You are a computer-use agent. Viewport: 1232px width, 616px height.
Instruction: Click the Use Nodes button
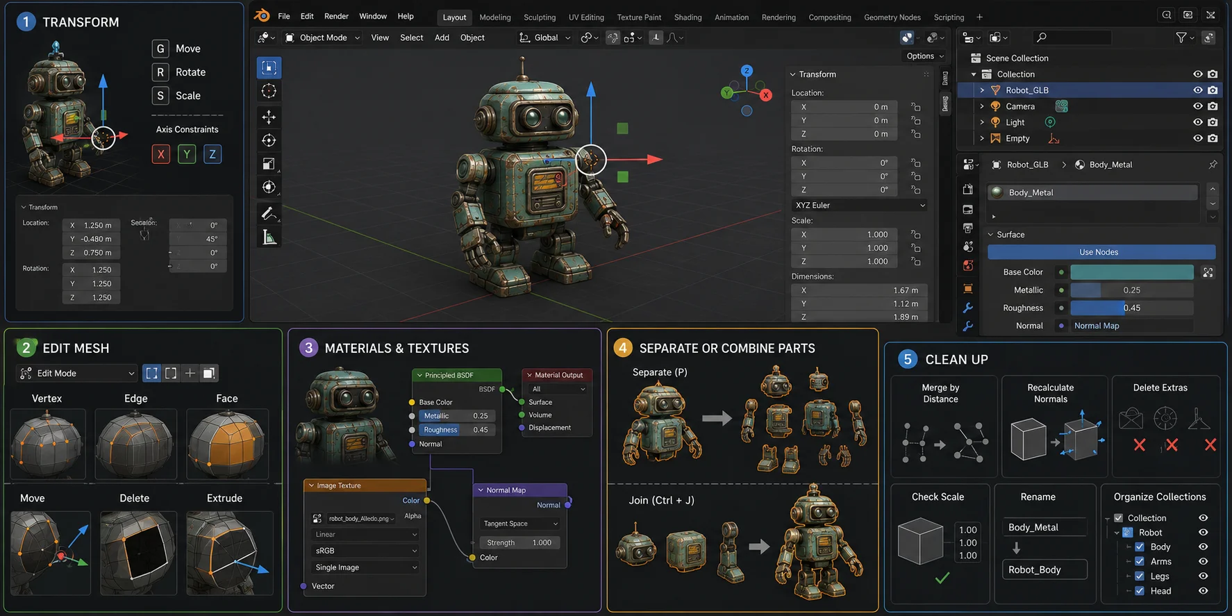(x=1101, y=252)
